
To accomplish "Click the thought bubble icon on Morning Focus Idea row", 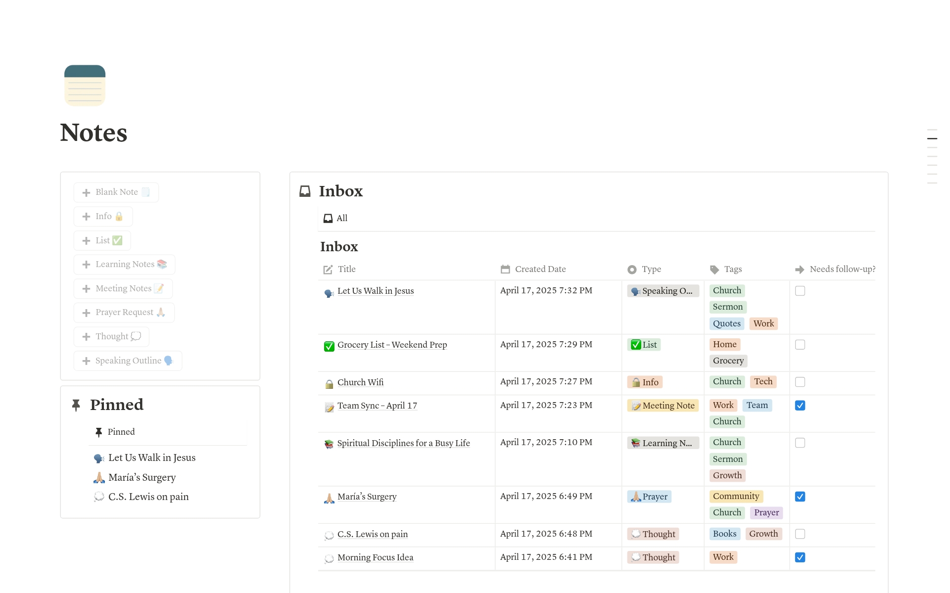I will (329, 559).
